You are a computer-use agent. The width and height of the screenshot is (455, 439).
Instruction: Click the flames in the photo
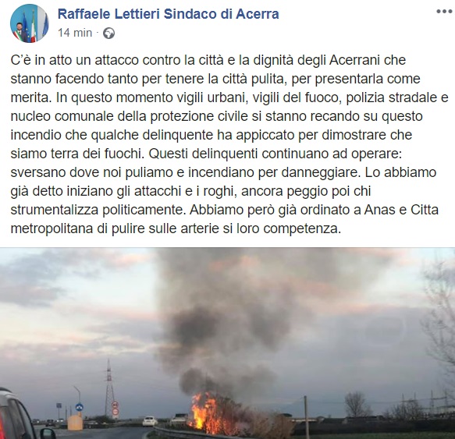click(204, 411)
